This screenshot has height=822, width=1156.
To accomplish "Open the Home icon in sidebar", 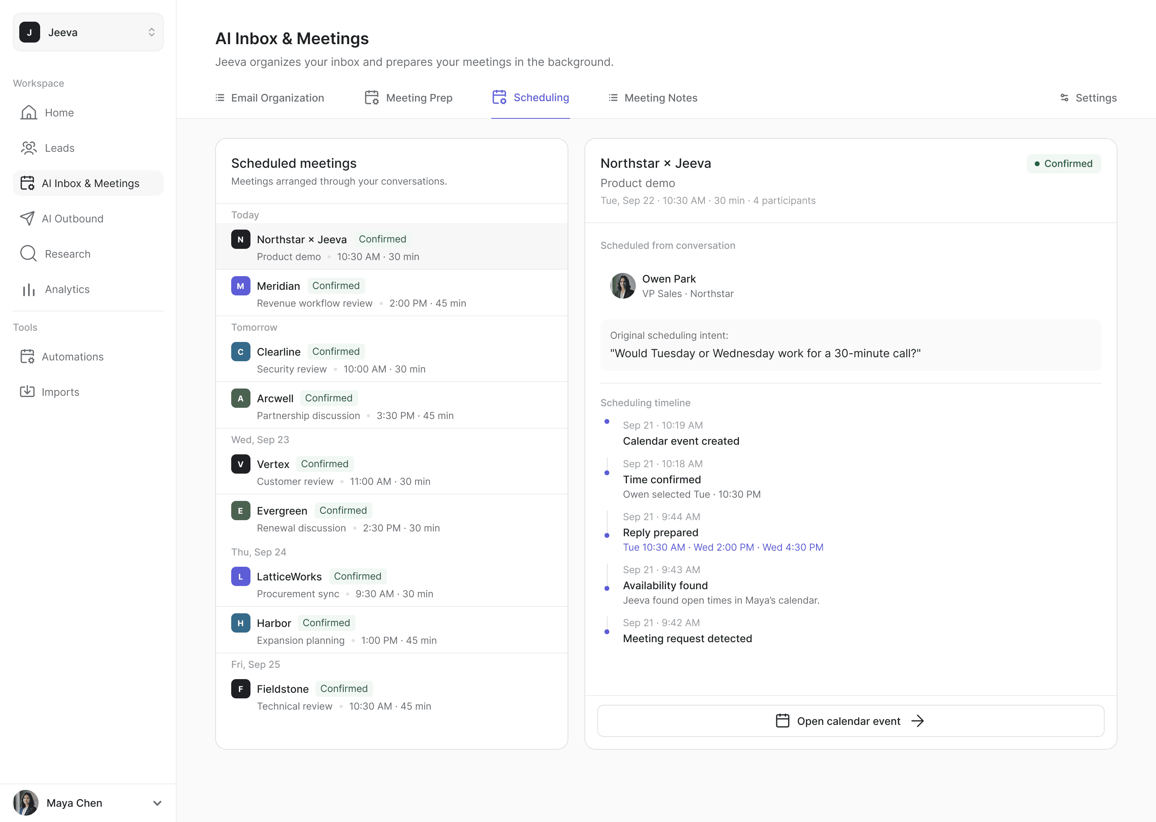I will [x=28, y=112].
